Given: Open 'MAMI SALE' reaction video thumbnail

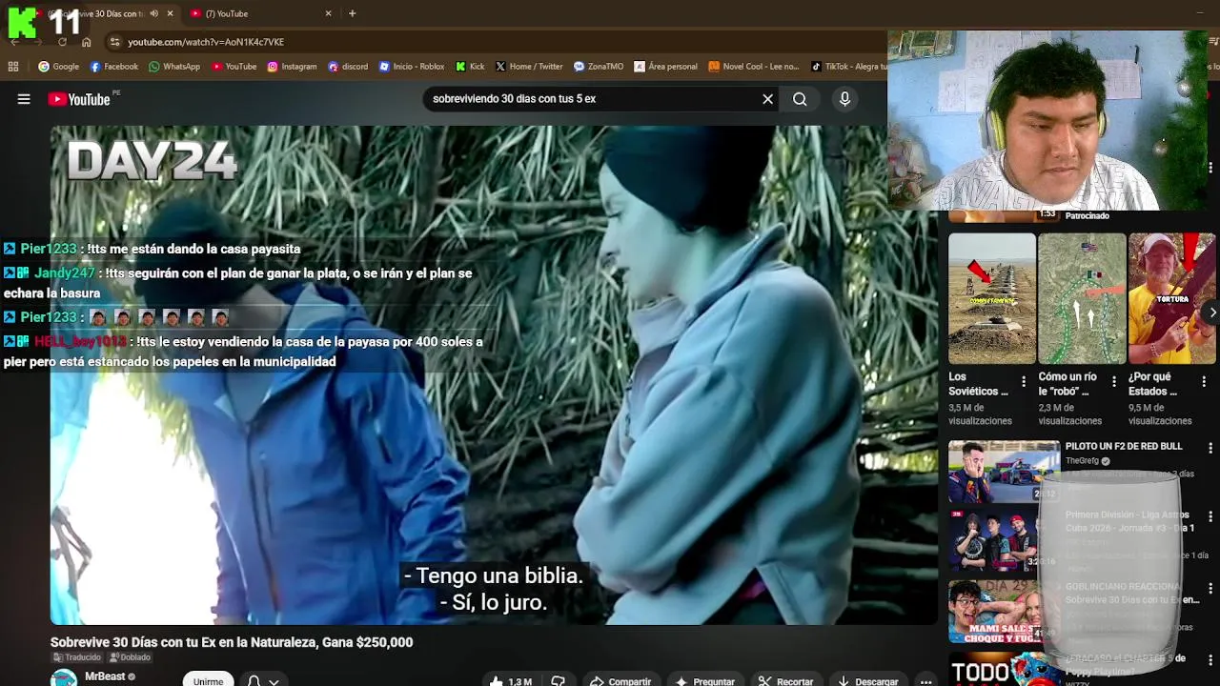Looking at the screenshot, I should [x=1004, y=611].
